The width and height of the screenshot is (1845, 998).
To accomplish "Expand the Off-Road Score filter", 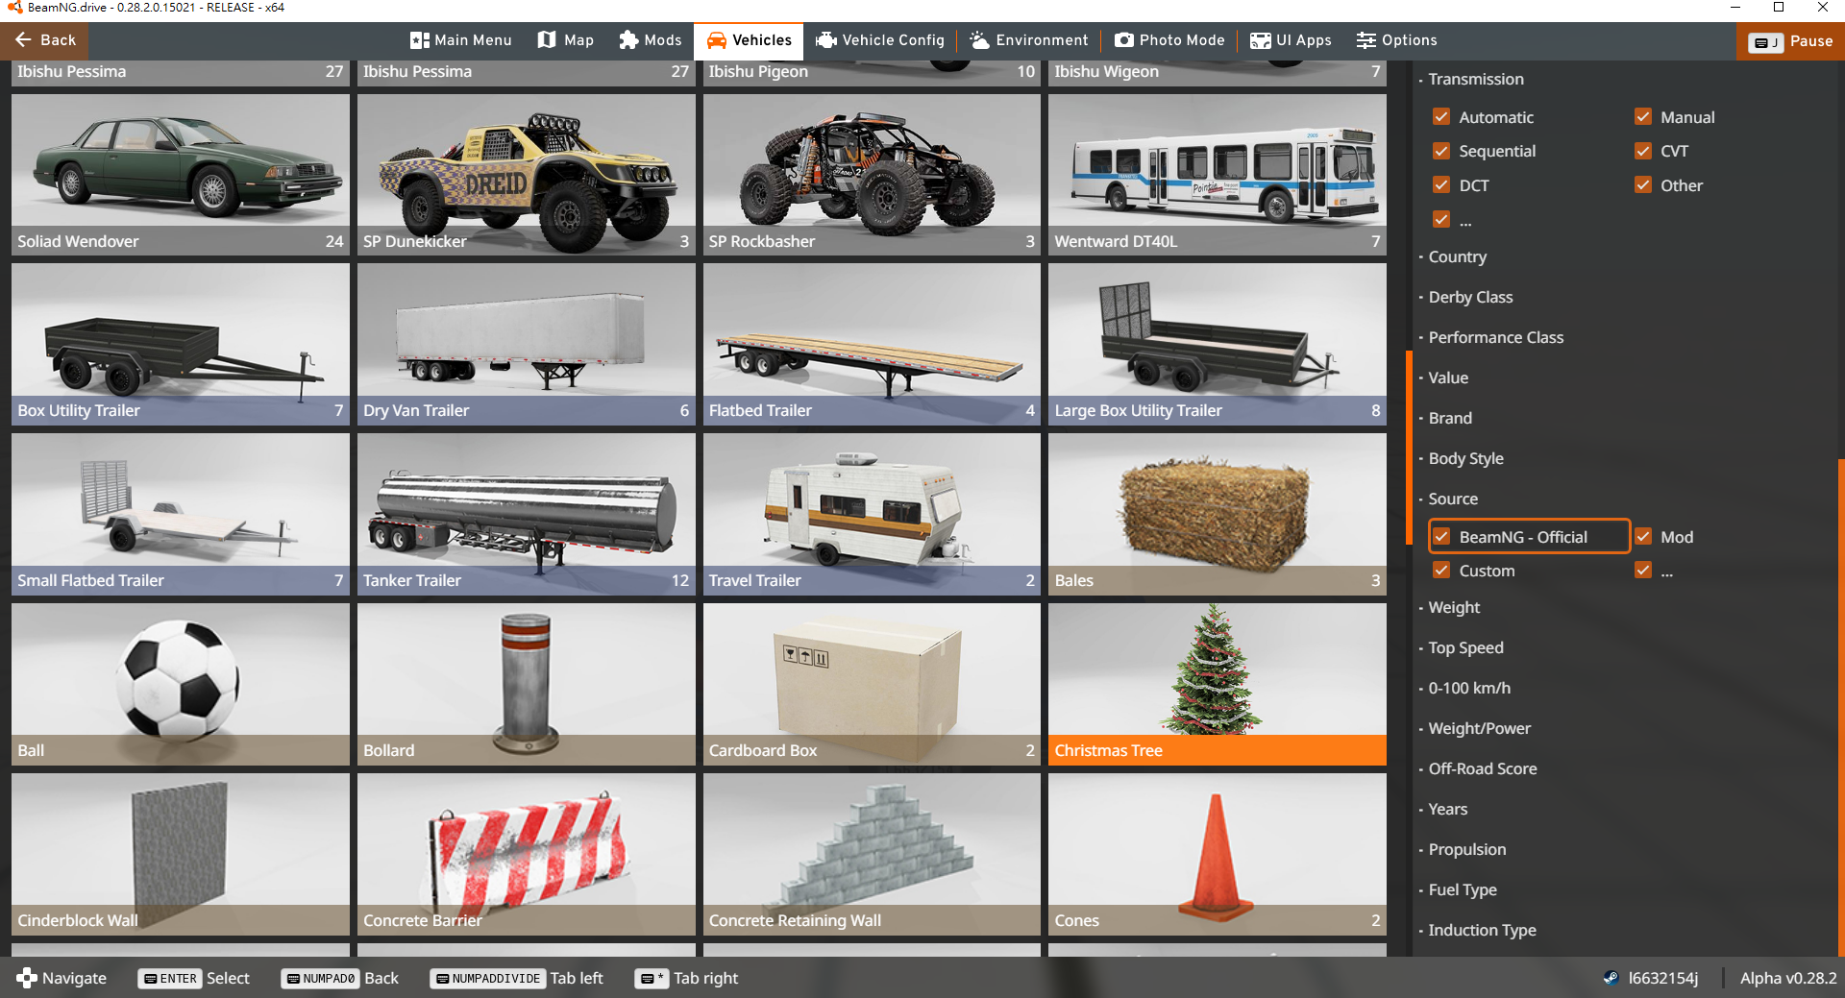I will (x=1482, y=768).
